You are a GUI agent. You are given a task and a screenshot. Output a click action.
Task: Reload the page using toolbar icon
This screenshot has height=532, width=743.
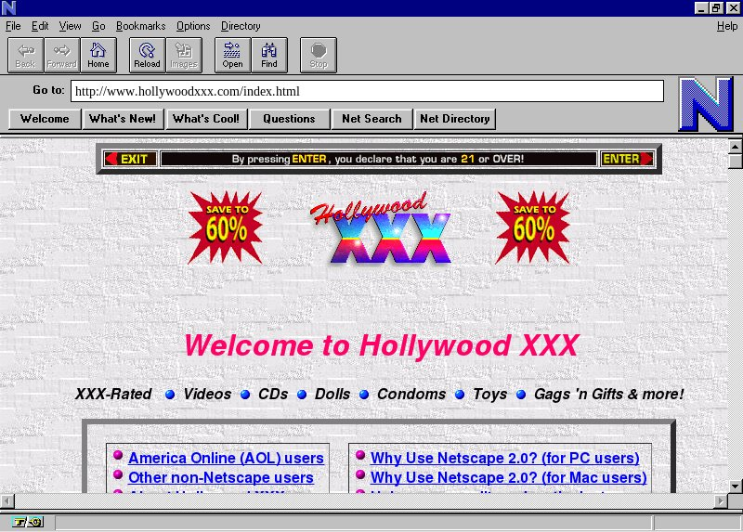point(147,55)
